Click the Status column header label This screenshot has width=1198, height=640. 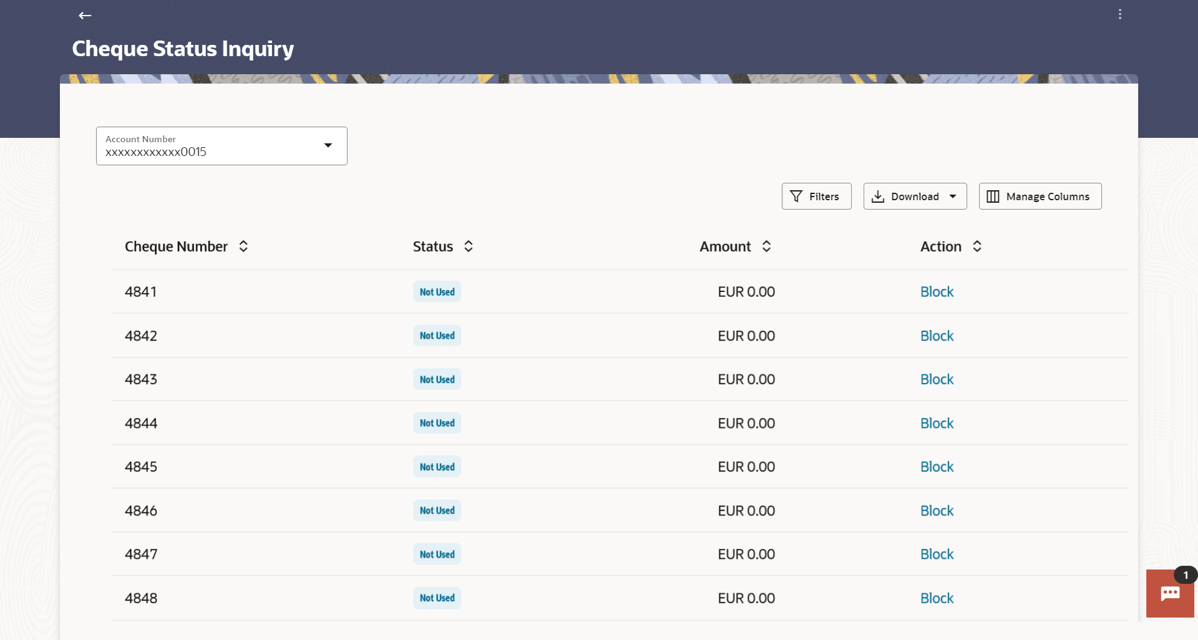(x=433, y=246)
